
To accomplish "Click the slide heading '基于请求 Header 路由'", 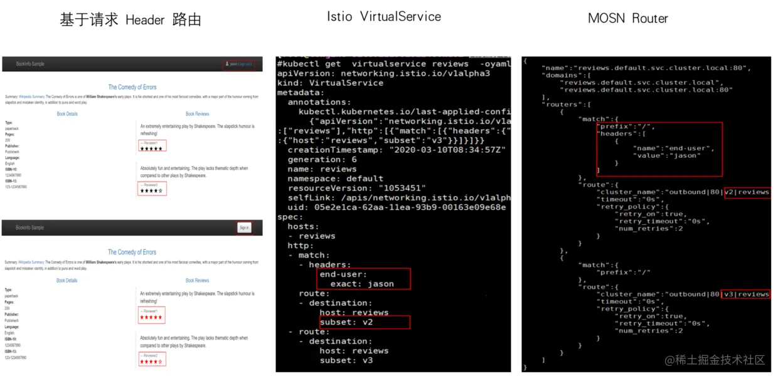I will tap(131, 19).
